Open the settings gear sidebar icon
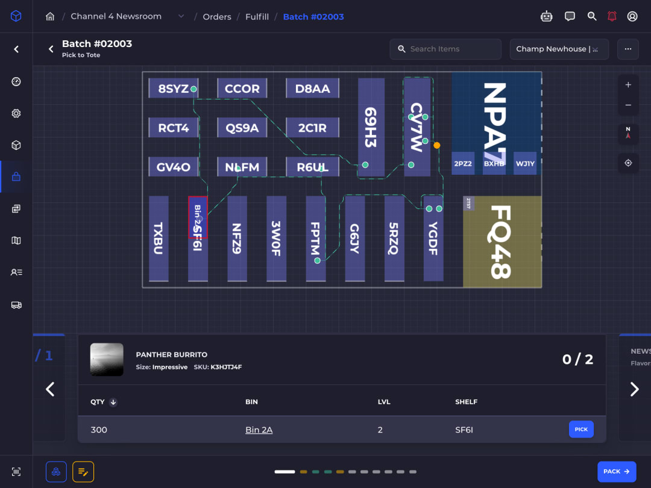Image resolution: width=651 pixels, height=488 pixels. [16, 113]
